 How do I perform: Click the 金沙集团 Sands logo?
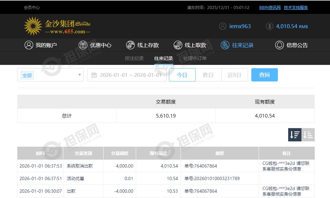[57, 26]
